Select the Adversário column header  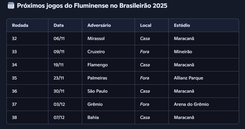click(x=99, y=25)
